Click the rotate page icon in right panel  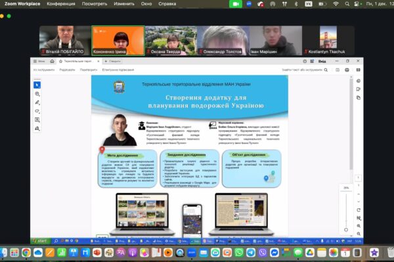358,209
